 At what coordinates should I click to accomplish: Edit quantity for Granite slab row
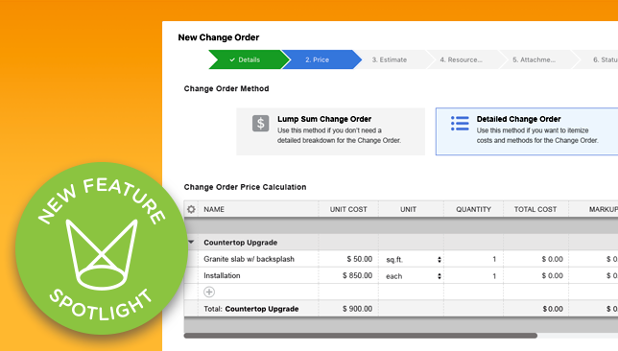[473, 259]
